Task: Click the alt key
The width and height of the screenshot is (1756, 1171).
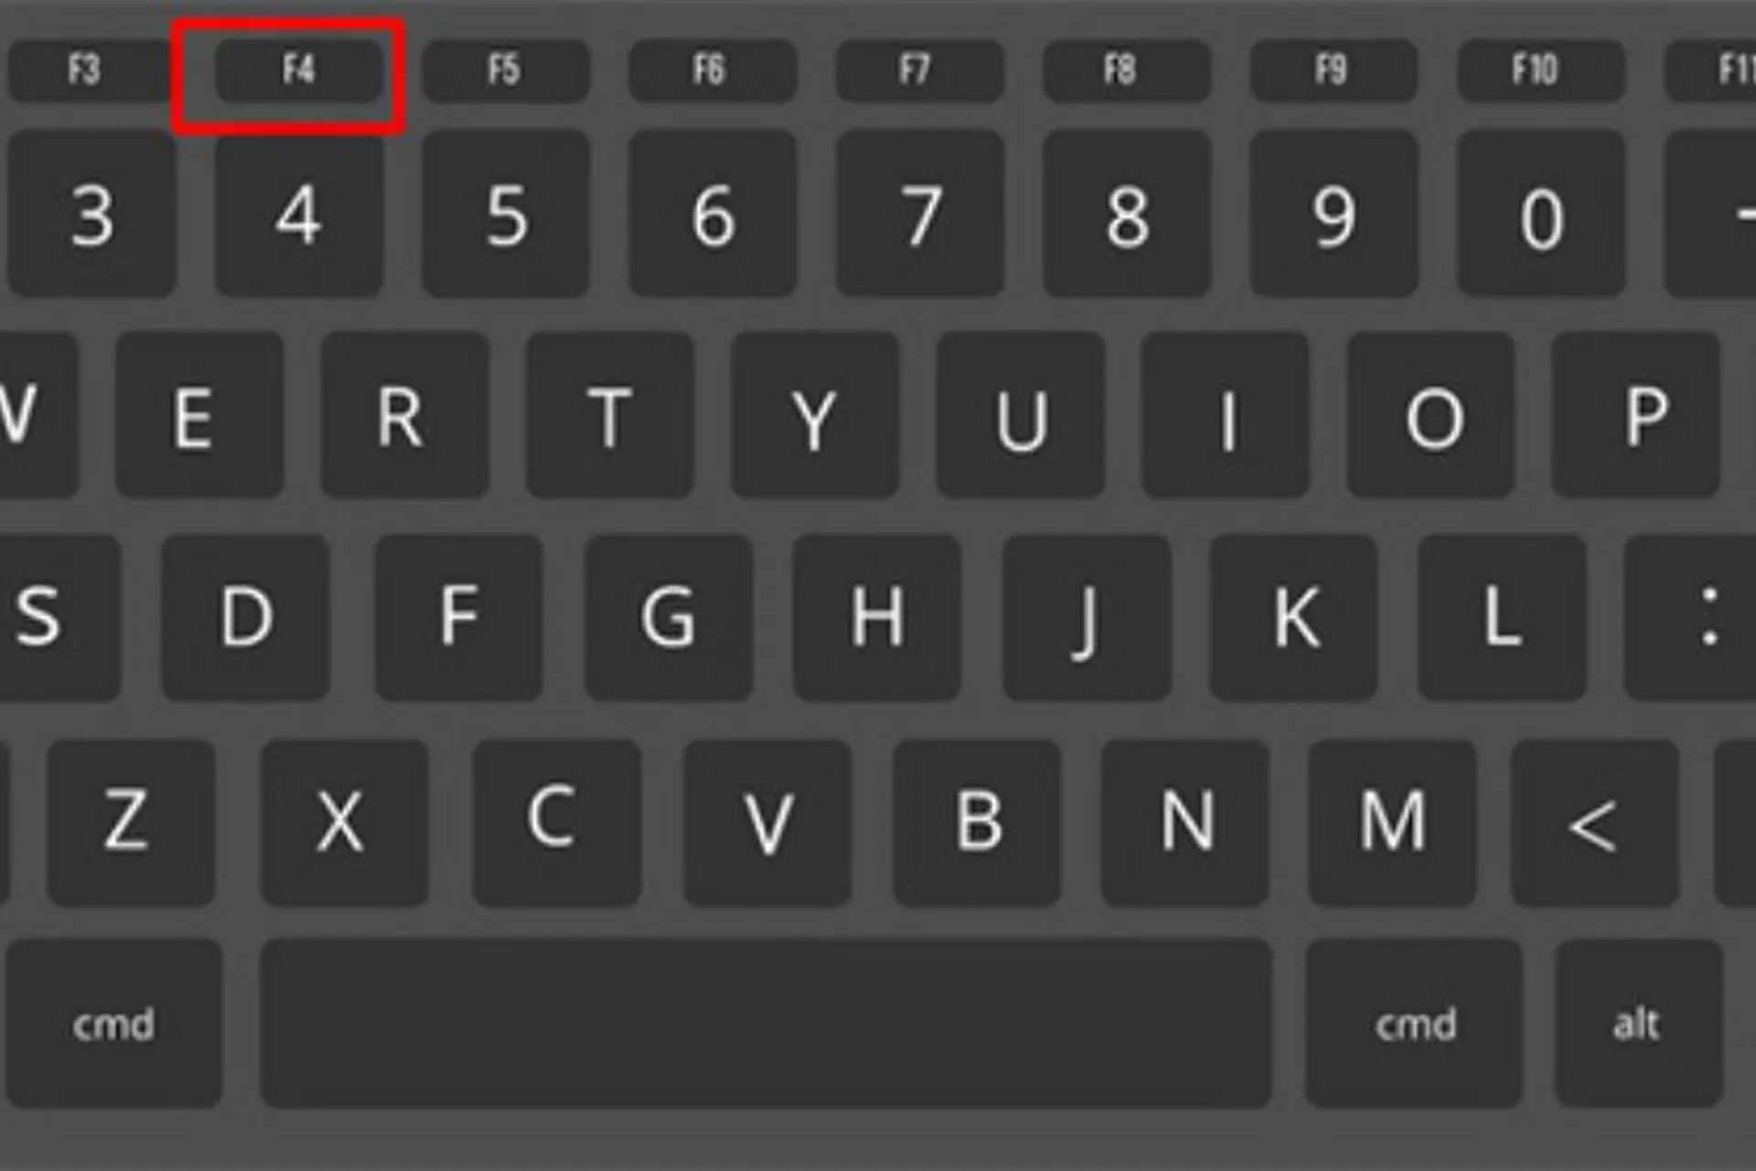Action: 1639,1023
